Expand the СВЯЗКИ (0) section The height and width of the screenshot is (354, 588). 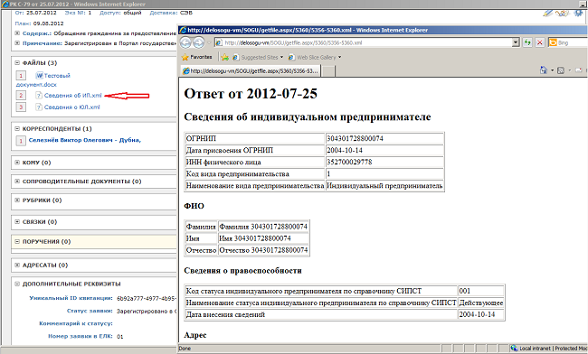pyautogui.click(x=17, y=222)
